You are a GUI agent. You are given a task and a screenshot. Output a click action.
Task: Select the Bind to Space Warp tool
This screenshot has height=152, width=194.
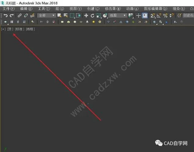pos(32,16)
